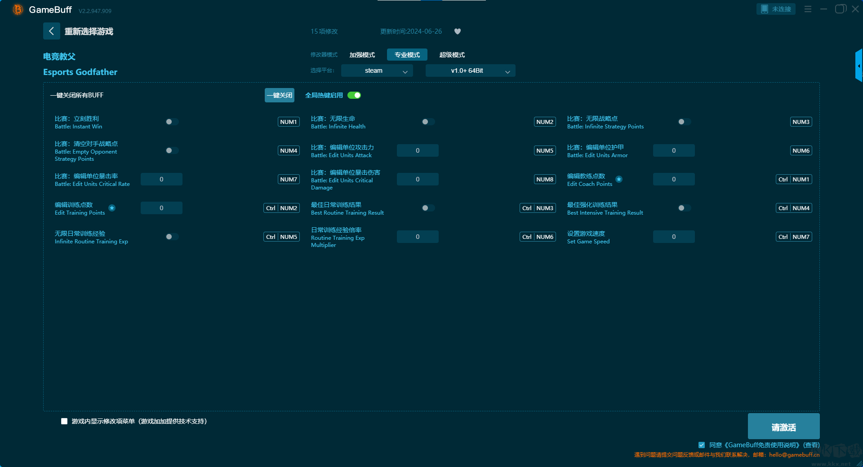Viewport: 863px width, 467px height.
Task: Close the GameBuff window
Action: pos(855,9)
